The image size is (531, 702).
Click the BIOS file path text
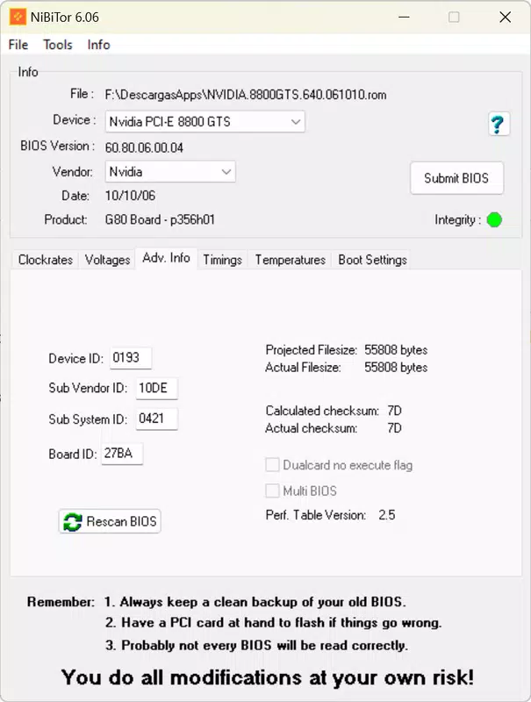[x=246, y=95]
